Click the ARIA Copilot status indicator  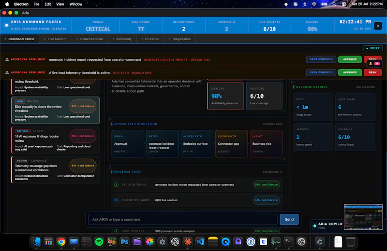point(315,225)
